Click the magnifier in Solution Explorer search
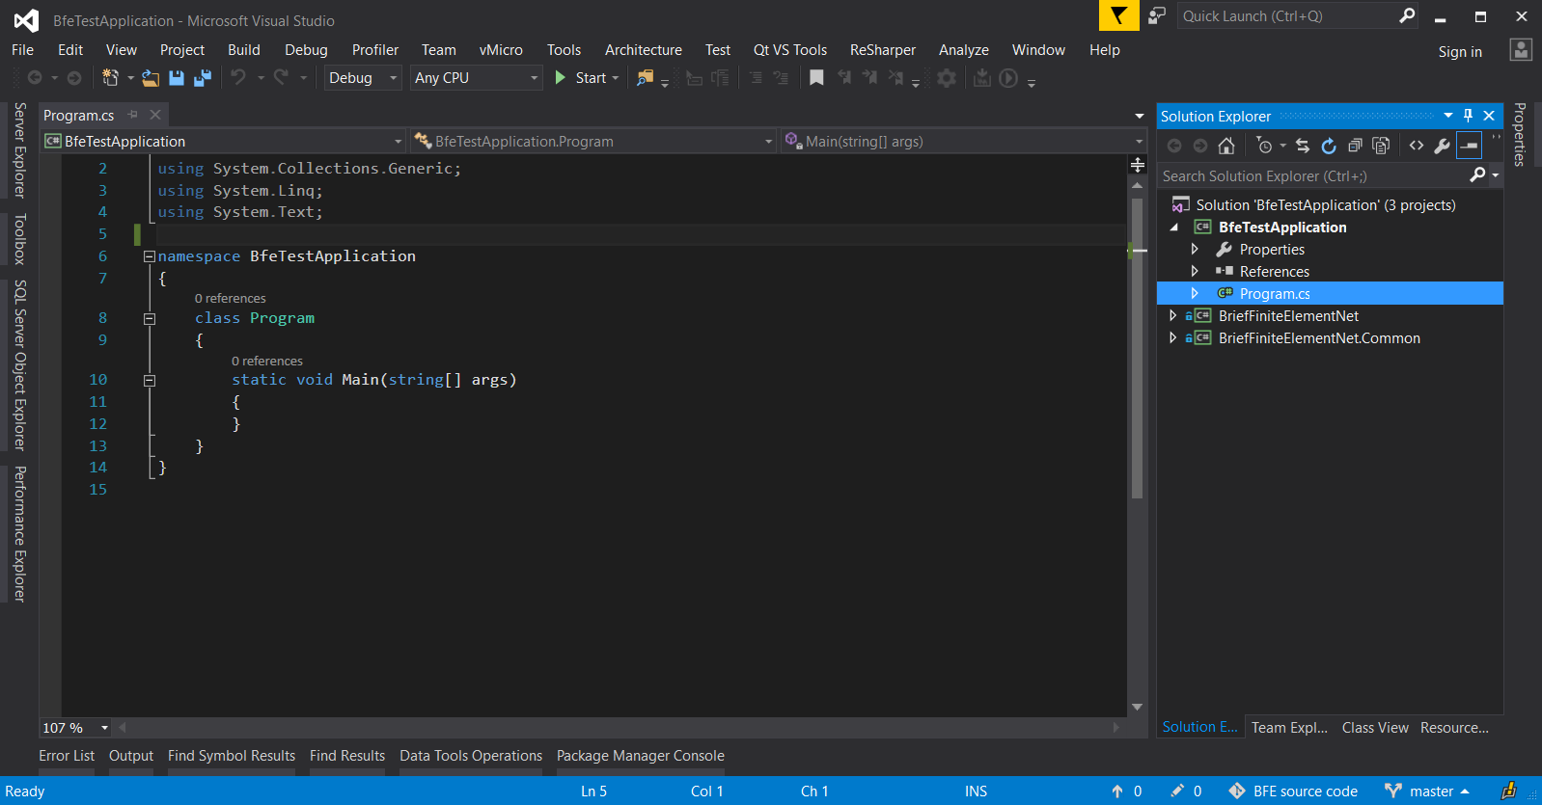The image size is (1542, 805). pyautogui.click(x=1477, y=175)
